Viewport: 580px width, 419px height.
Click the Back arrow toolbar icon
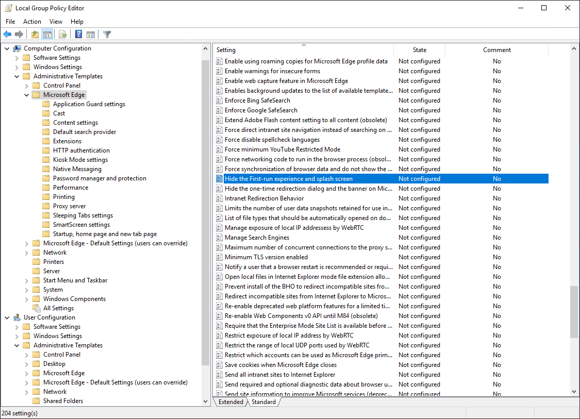[7, 35]
